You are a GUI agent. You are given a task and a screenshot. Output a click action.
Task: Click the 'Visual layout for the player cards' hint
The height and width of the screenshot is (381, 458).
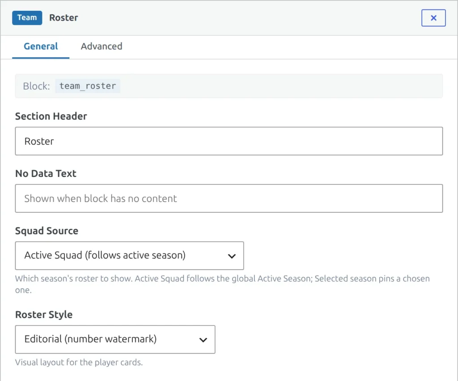click(x=79, y=362)
